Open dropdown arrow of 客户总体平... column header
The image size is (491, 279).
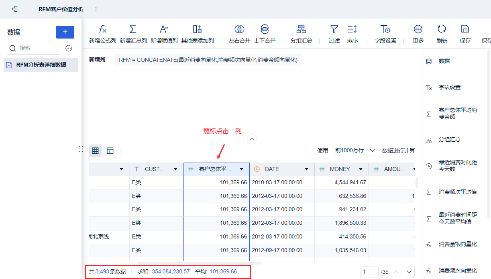tap(241, 169)
